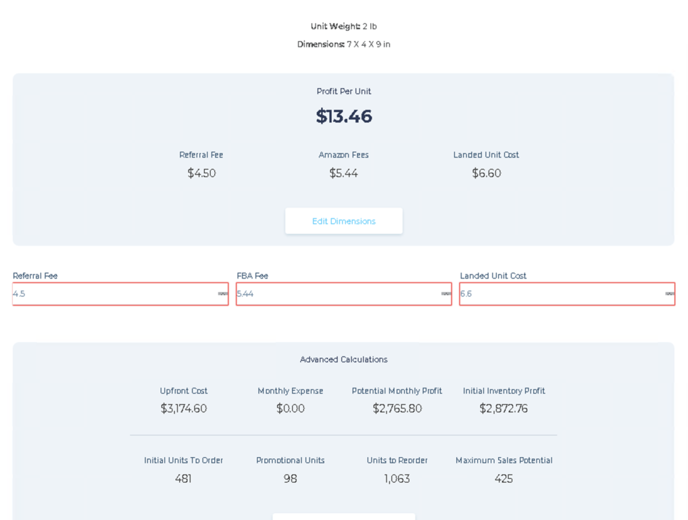
Task: Click the Units to Reorder value 1,063
Action: [x=397, y=479]
